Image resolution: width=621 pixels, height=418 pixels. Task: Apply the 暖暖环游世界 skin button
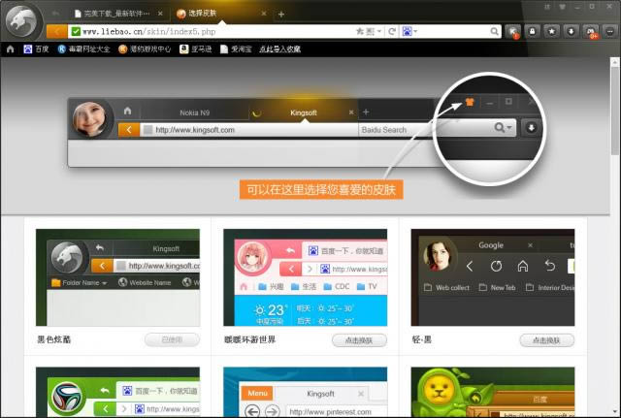[x=359, y=340]
